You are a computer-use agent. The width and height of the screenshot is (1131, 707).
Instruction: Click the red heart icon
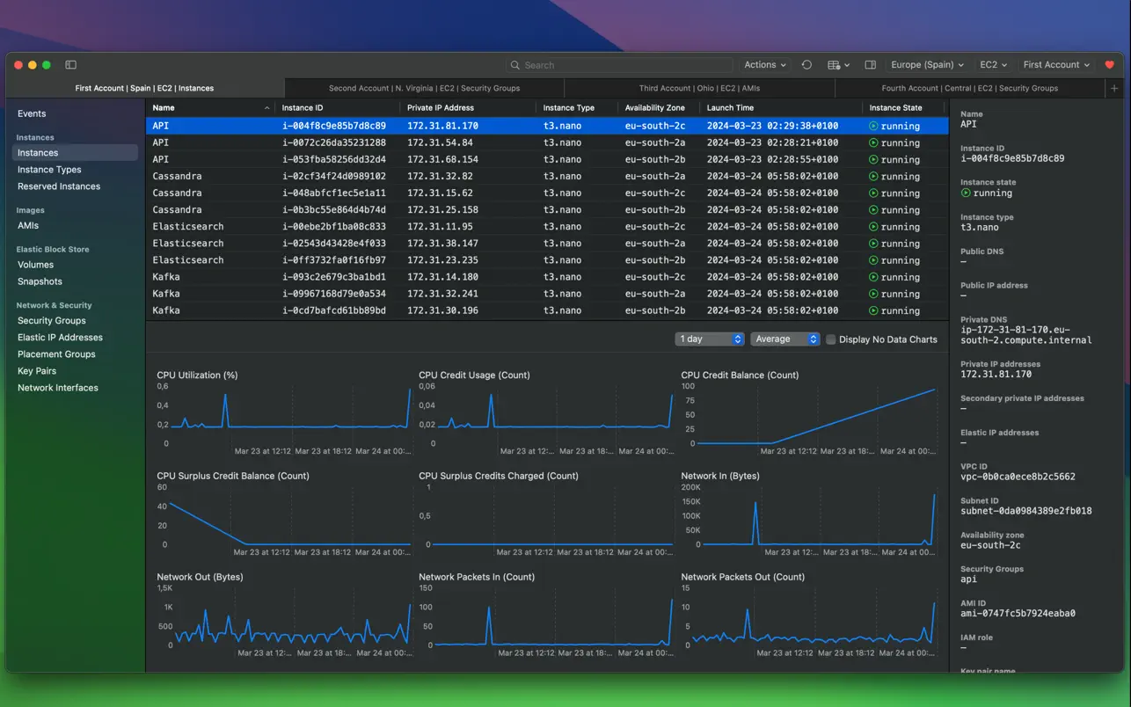click(x=1109, y=65)
